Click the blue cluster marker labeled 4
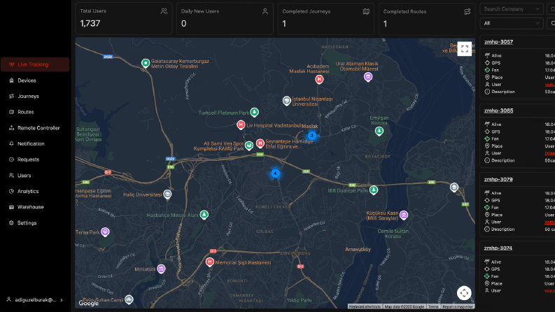Viewport: 555px width, 312px height. coord(275,173)
